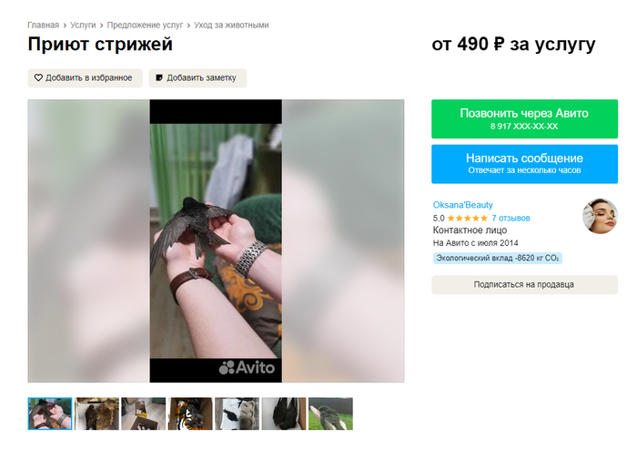Open the Oksana'Beauty seller avatar
This screenshot has width=637, height=449.
(x=600, y=216)
